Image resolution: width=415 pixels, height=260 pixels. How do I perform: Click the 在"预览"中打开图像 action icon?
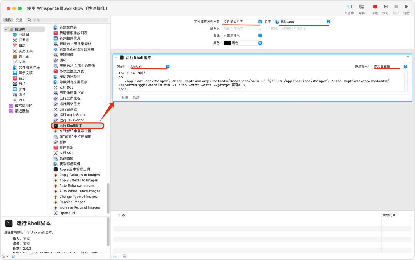coord(56,137)
